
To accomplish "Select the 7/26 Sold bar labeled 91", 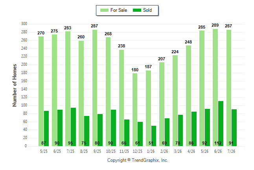I will pyautogui.click(x=234, y=128).
